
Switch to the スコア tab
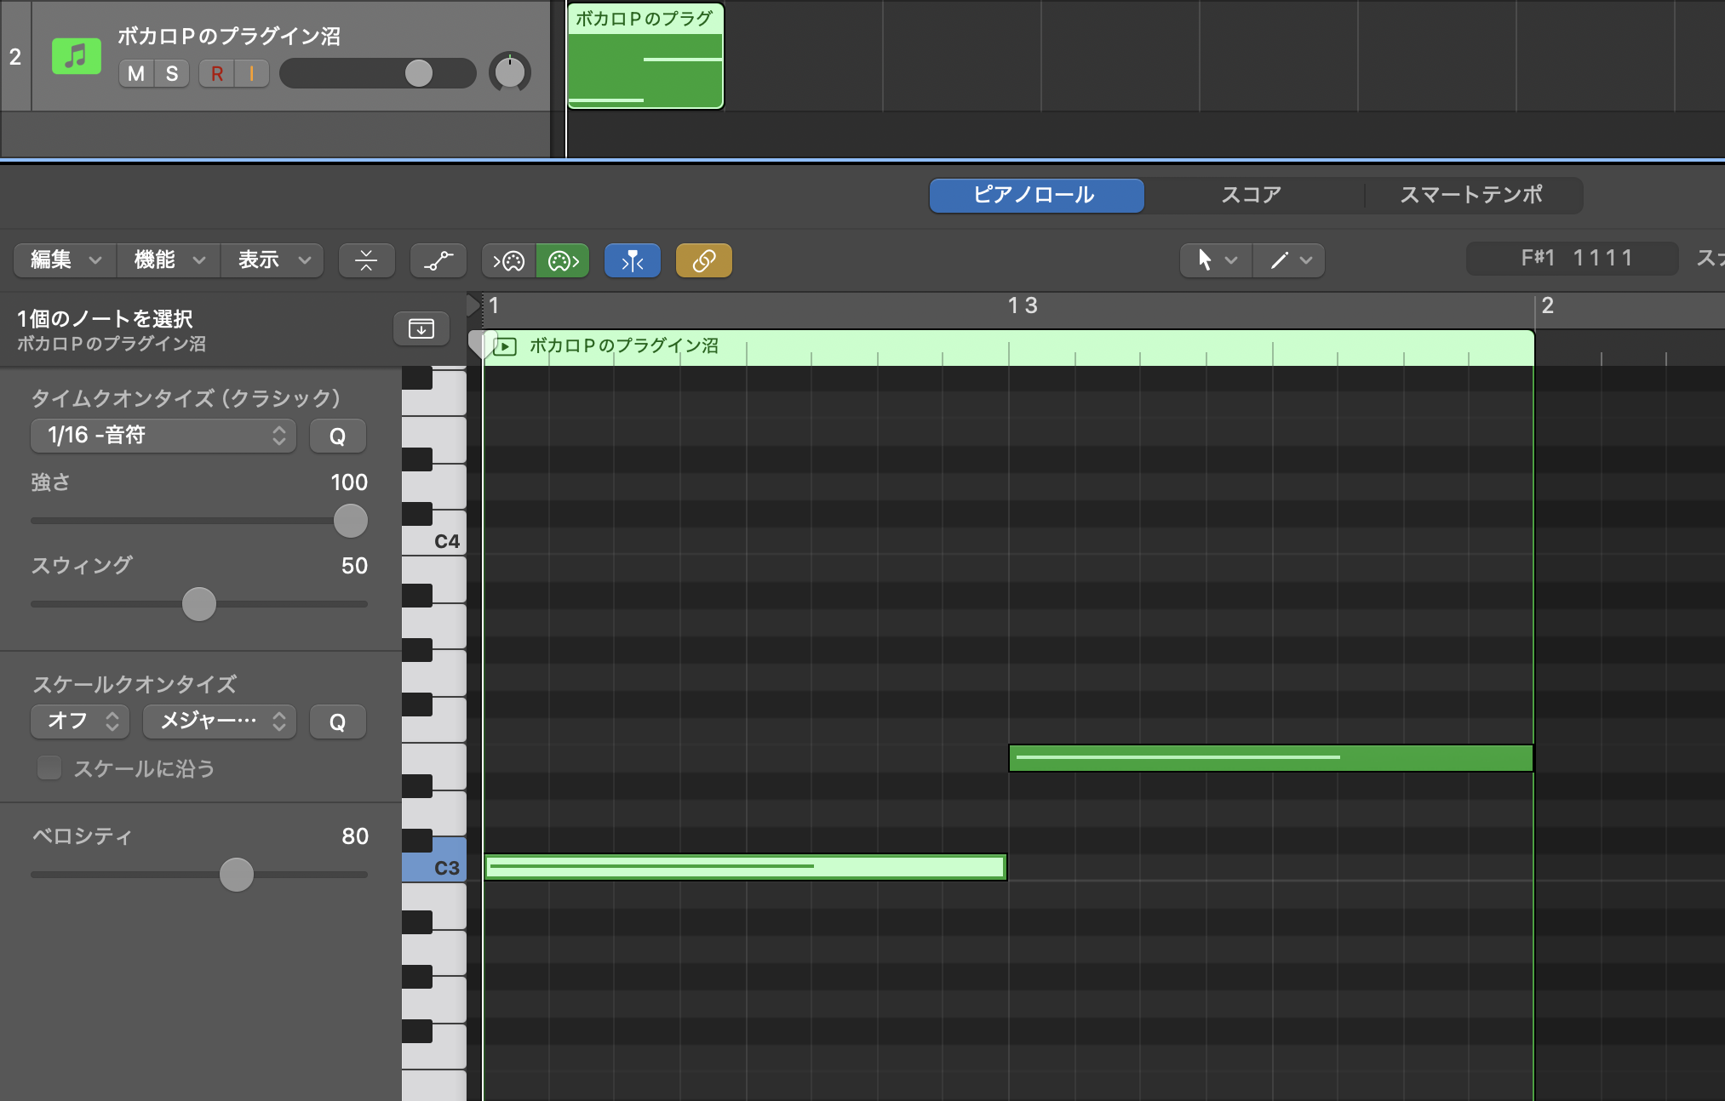1251,195
